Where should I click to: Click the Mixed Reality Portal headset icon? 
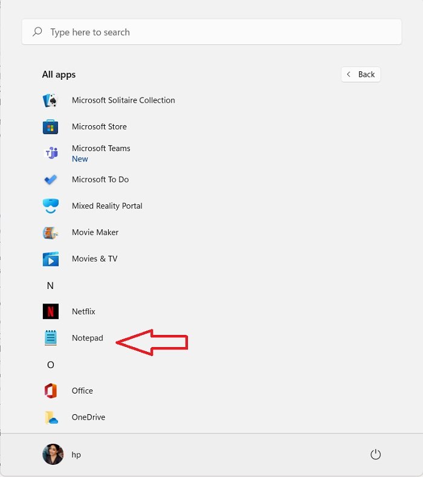pos(51,206)
